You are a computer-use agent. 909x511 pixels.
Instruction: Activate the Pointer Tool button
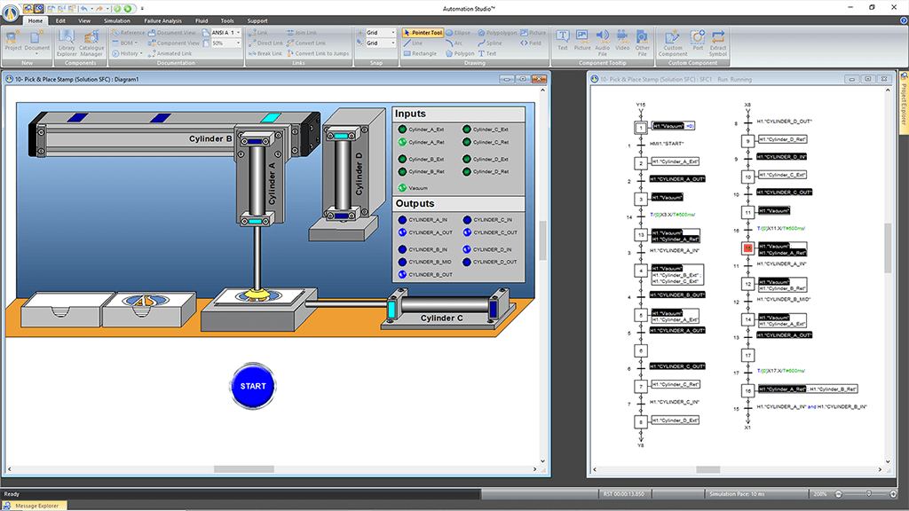pyautogui.click(x=423, y=33)
